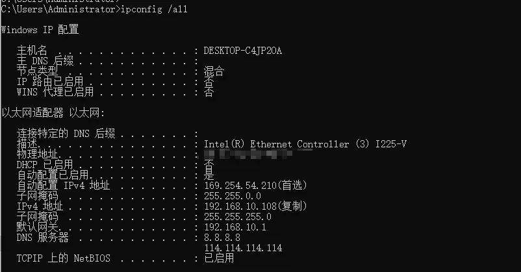
Task: Click the DHCP 已启用 label
Action: coord(45,165)
